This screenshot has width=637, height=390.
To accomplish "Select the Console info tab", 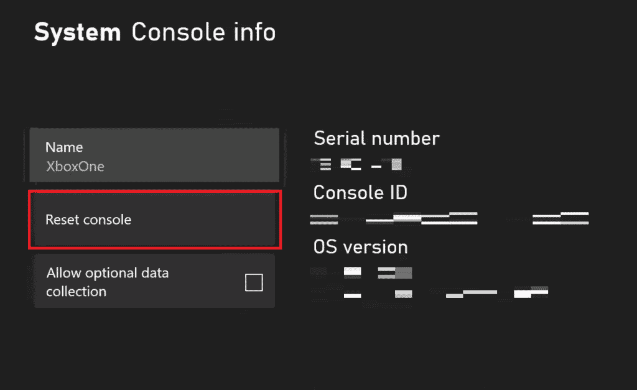I will coord(203,32).
